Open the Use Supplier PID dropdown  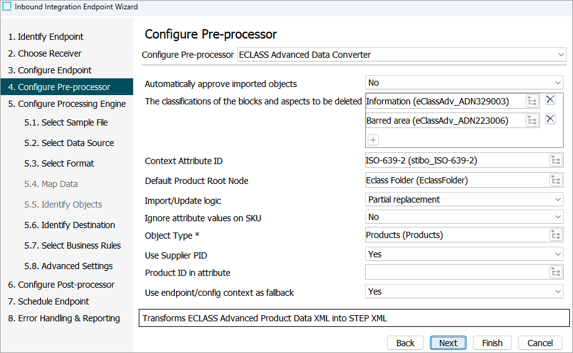pos(464,254)
